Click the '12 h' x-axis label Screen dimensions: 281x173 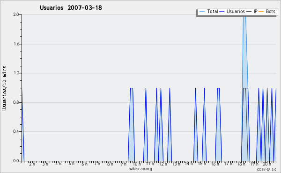tap(163, 164)
